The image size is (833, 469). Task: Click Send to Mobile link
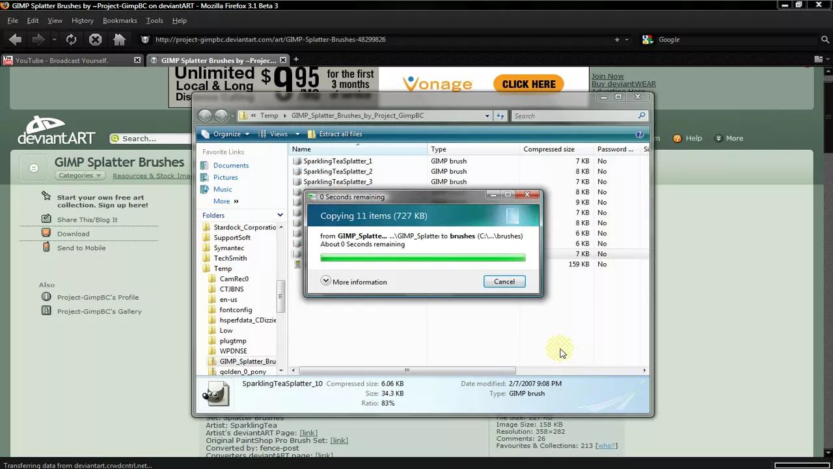[81, 248]
